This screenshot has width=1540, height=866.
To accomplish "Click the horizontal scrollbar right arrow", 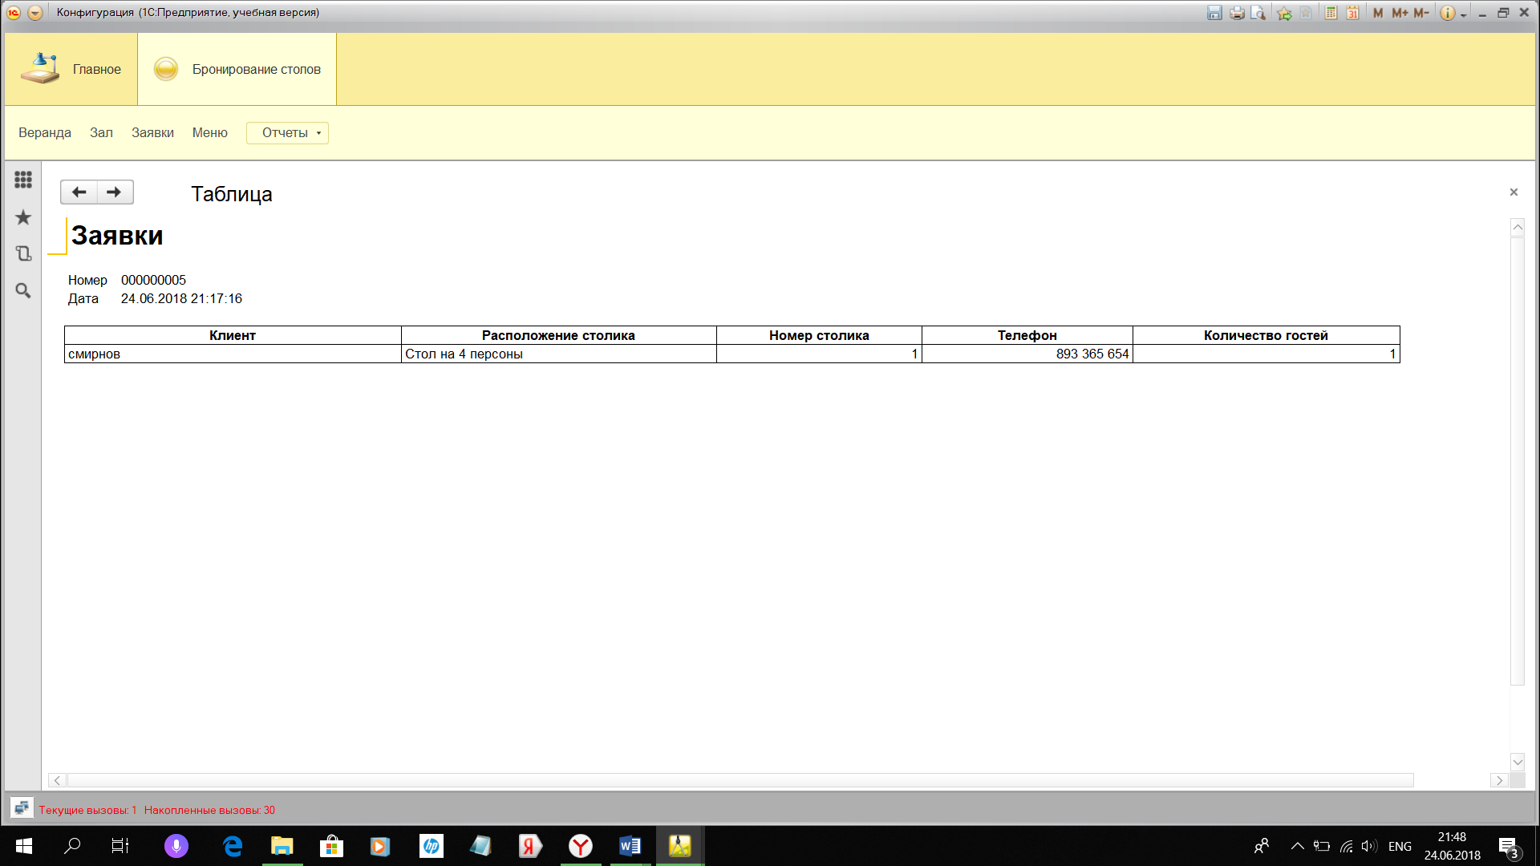I will pos(1499,780).
